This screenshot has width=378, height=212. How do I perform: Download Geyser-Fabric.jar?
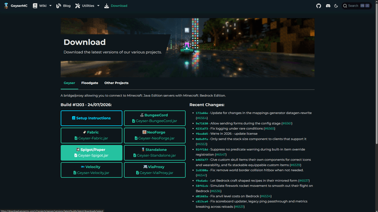[x=91, y=135]
